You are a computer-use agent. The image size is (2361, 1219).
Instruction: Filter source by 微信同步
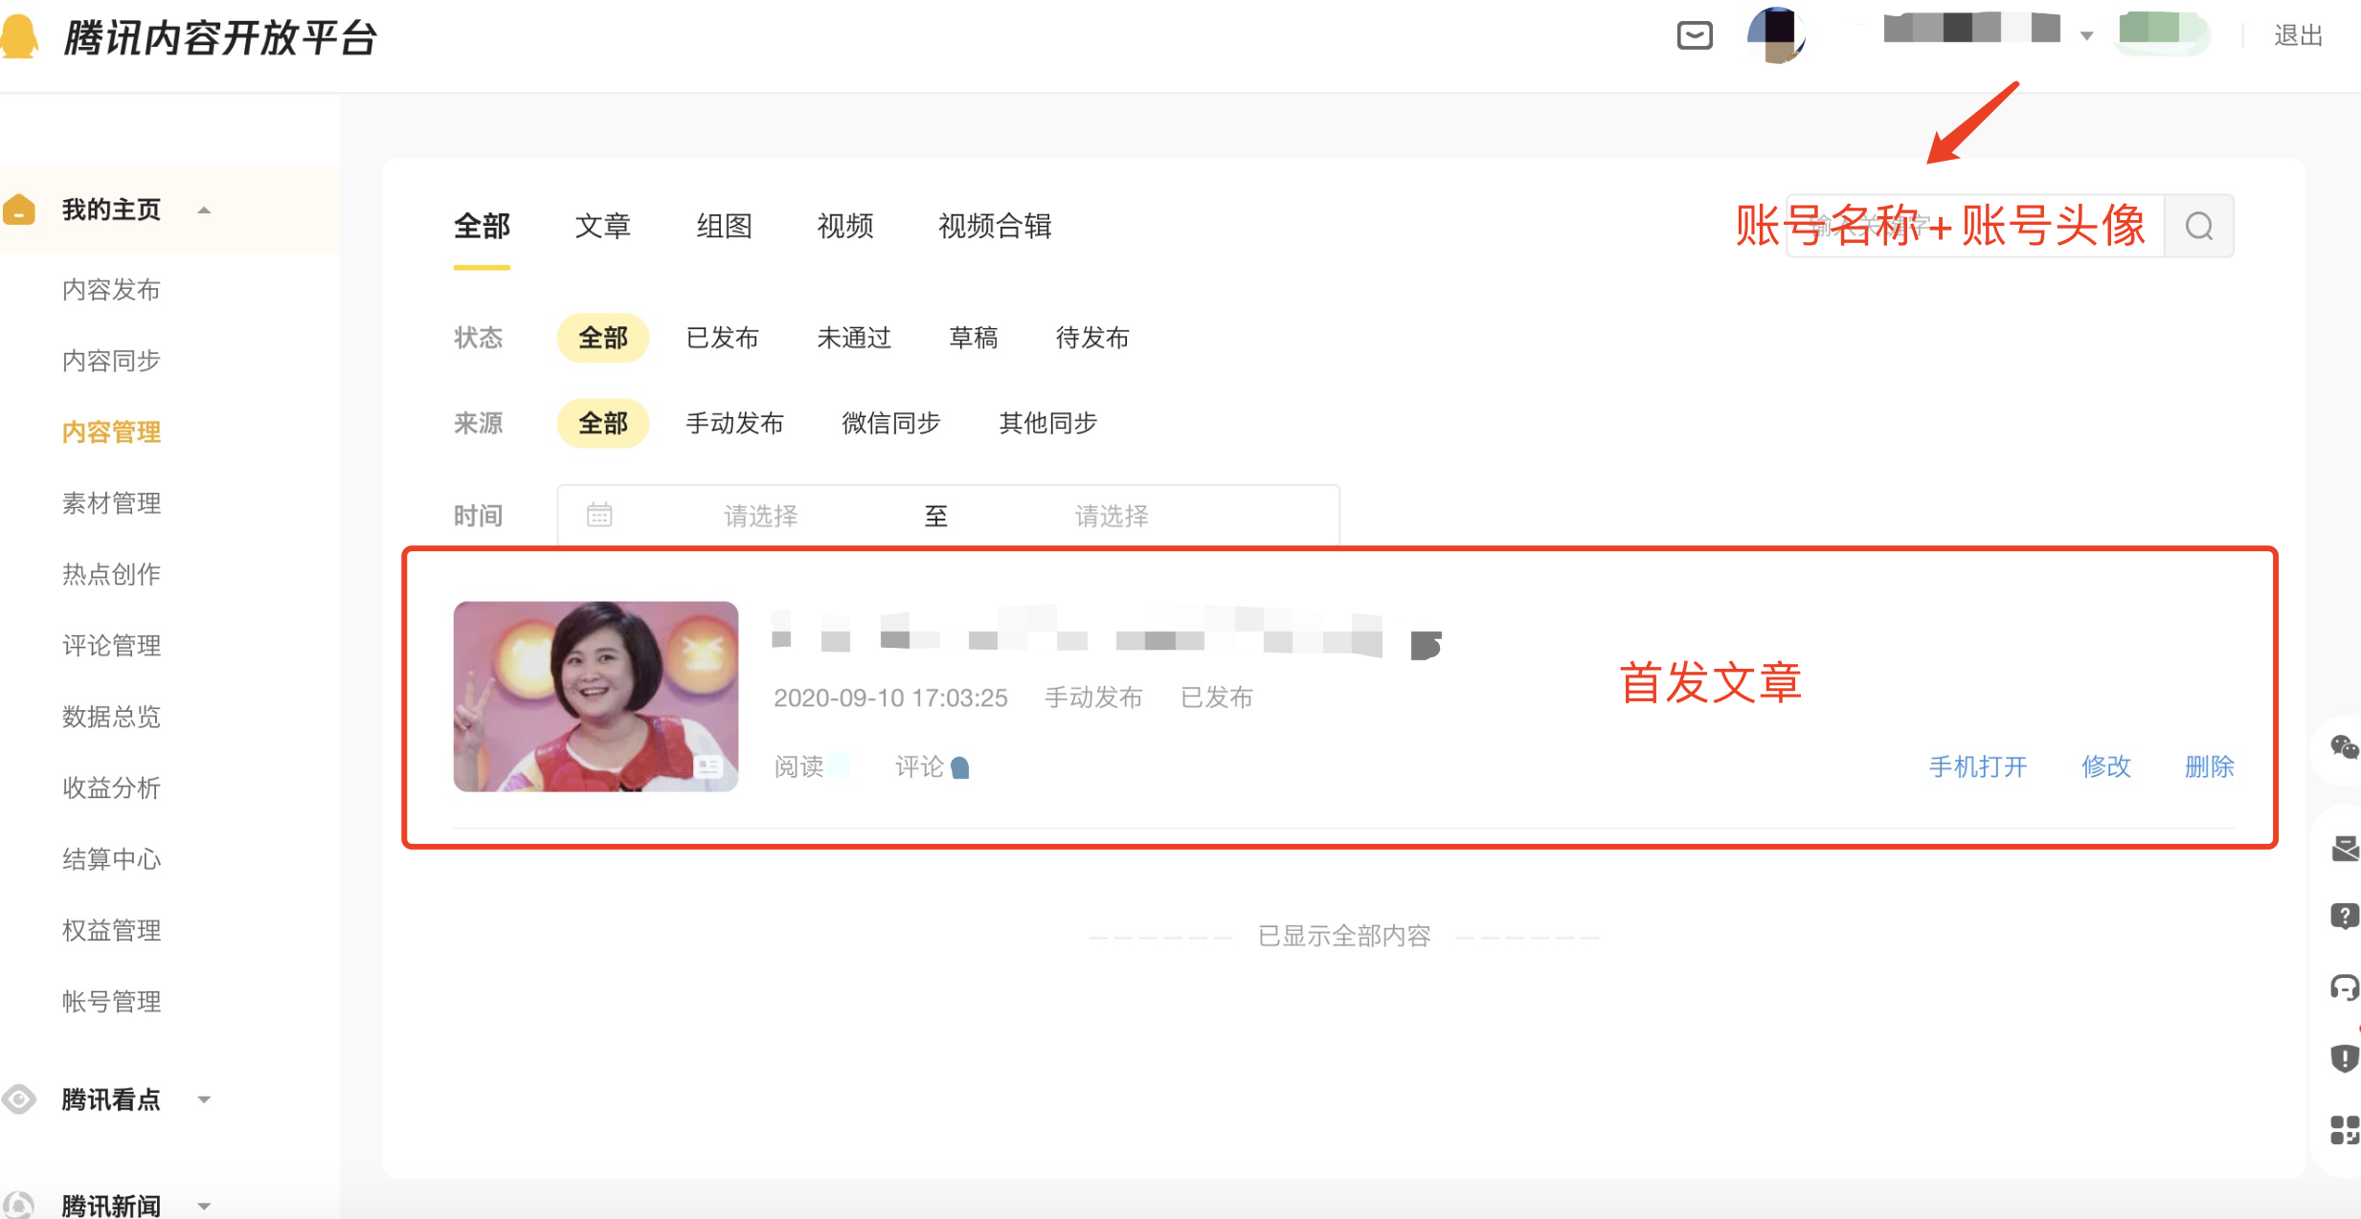click(x=890, y=423)
